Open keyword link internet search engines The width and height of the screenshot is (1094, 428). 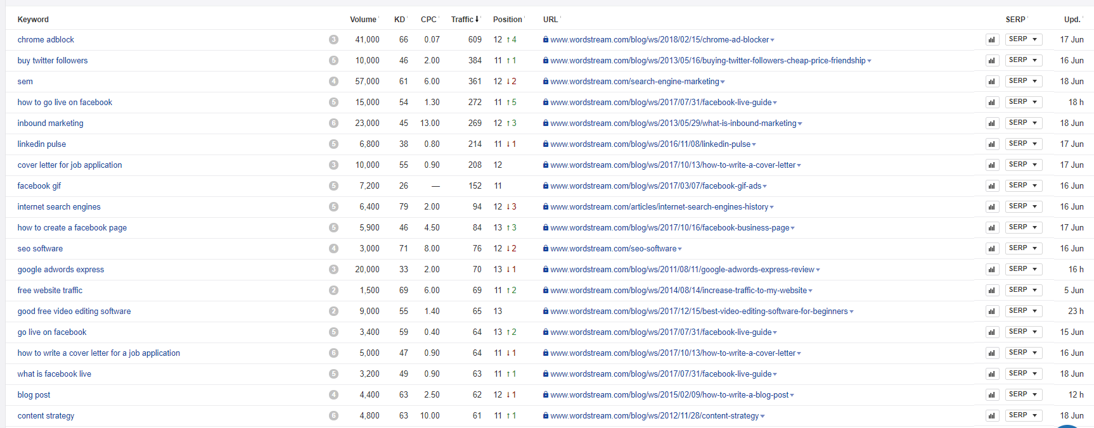coord(59,206)
